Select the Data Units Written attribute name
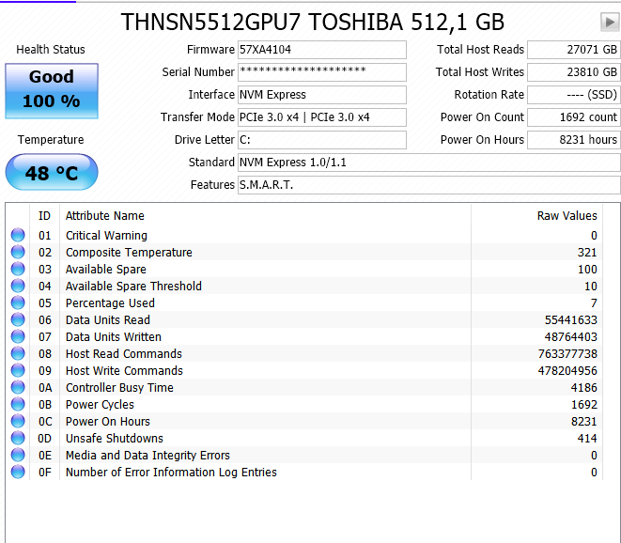This screenshot has width=621, height=543. [x=114, y=337]
